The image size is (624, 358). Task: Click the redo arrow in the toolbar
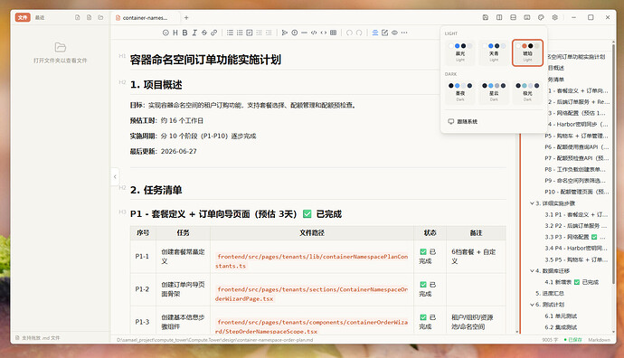[x=359, y=33]
